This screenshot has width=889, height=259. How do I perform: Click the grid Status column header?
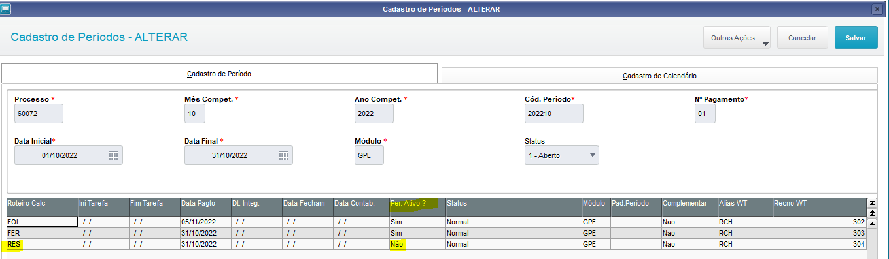click(x=514, y=207)
